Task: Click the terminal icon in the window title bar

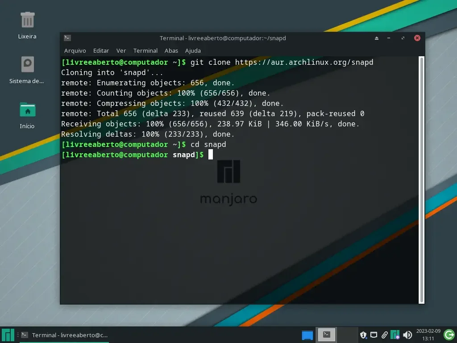Action: (x=67, y=38)
